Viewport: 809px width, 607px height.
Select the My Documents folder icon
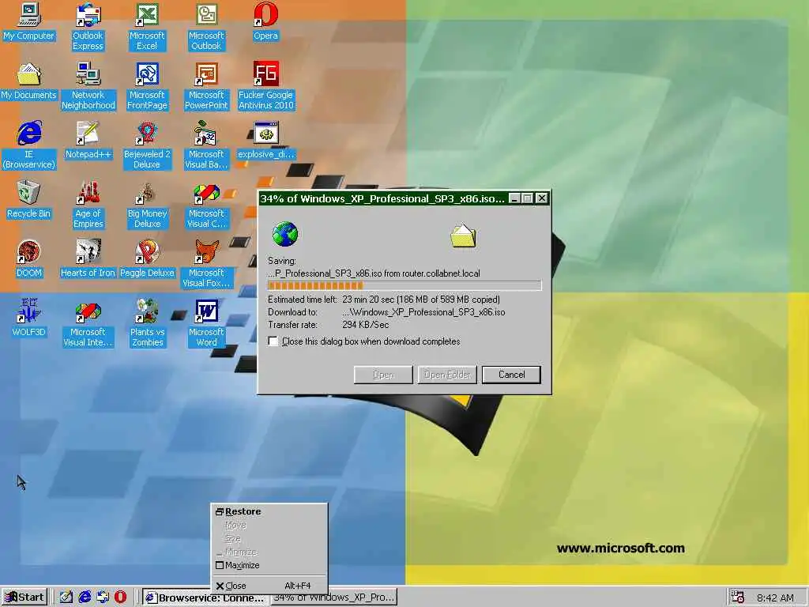pyautogui.click(x=29, y=81)
